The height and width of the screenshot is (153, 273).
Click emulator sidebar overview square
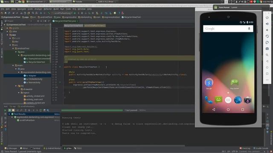tap(267, 74)
